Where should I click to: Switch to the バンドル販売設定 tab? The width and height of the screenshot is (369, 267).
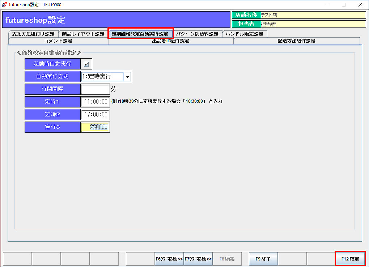(244, 34)
